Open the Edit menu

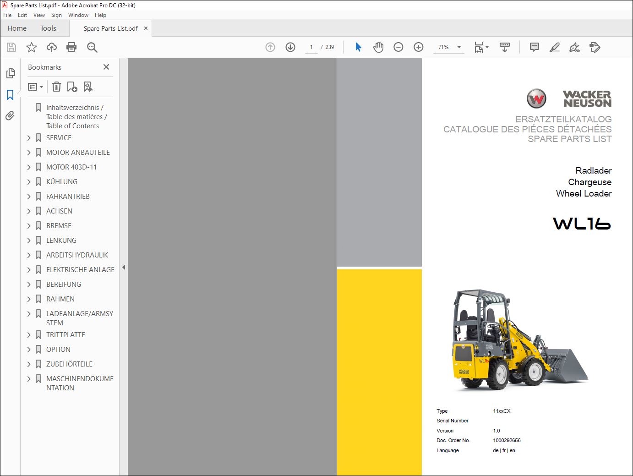[x=22, y=15]
